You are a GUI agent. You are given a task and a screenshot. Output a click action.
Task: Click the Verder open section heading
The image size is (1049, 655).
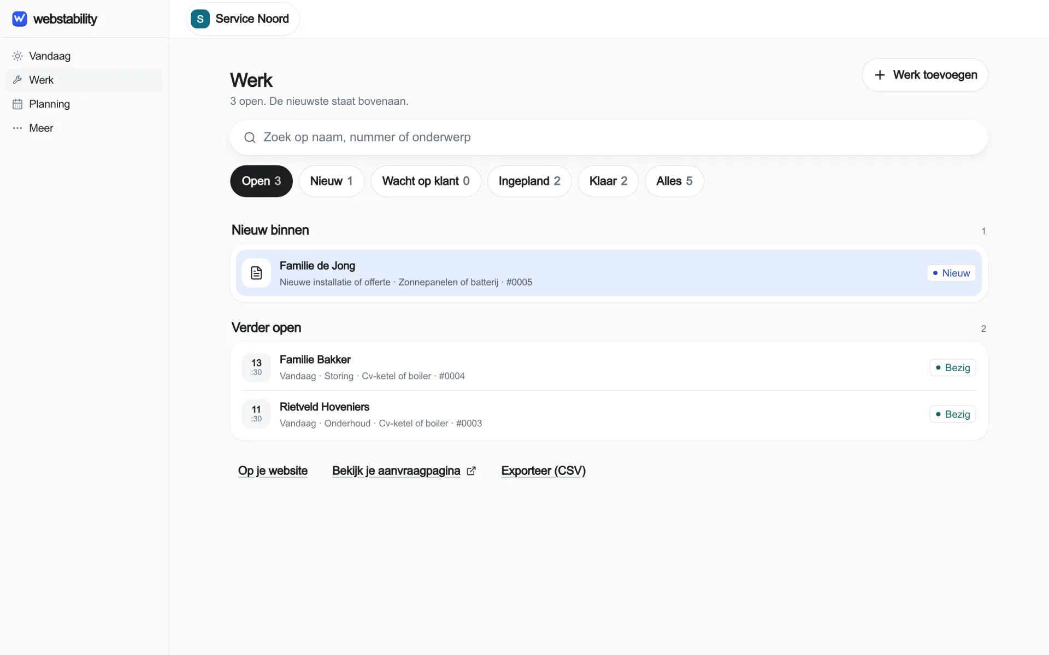[x=266, y=327]
